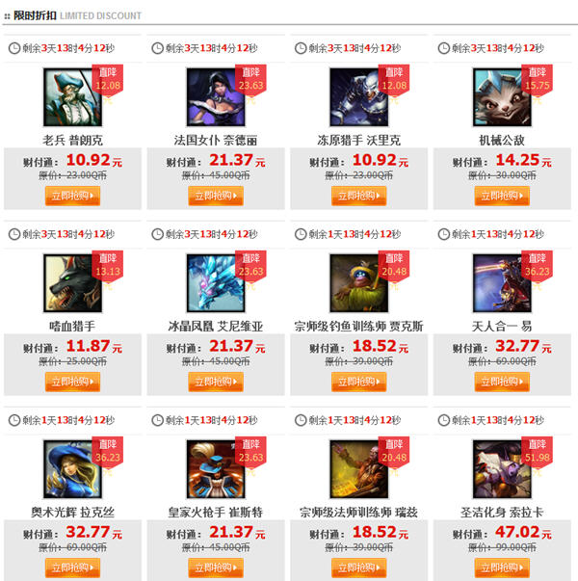
Task: Click 立即抢购 for 宗师级钓鱼训练师 贾克斯
Action: [x=359, y=382]
